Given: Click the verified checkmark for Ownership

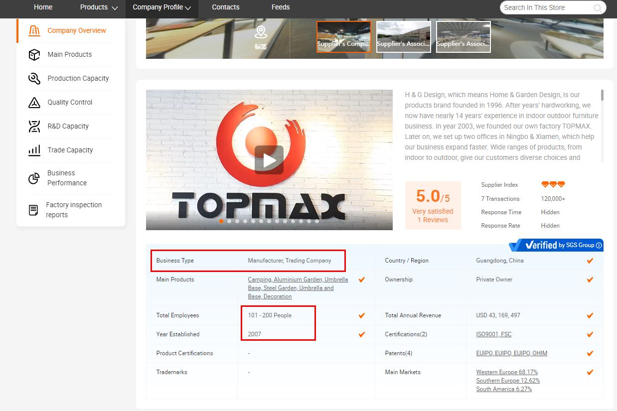Looking at the screenshot, I should click(x=590, y=279).
